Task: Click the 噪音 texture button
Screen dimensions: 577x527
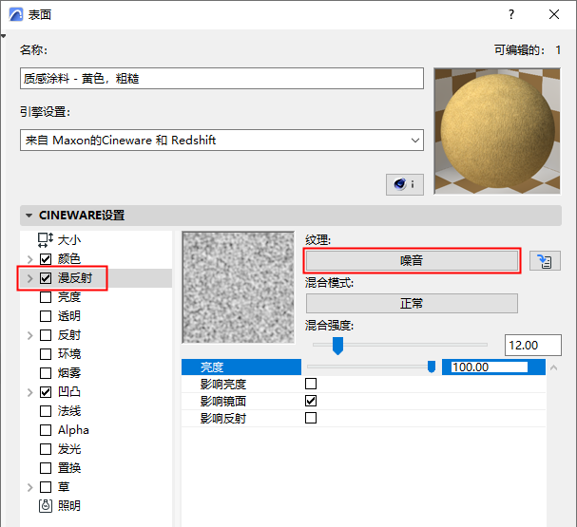Action: pyautogui.click(x=412, y=260)
